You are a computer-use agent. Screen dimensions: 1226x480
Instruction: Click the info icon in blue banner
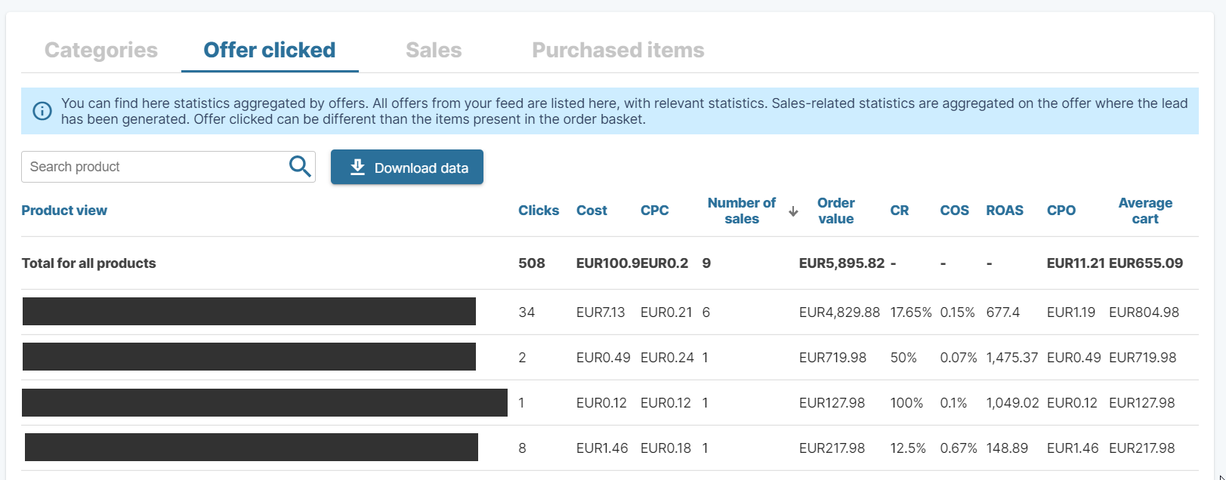coord(42,111)
